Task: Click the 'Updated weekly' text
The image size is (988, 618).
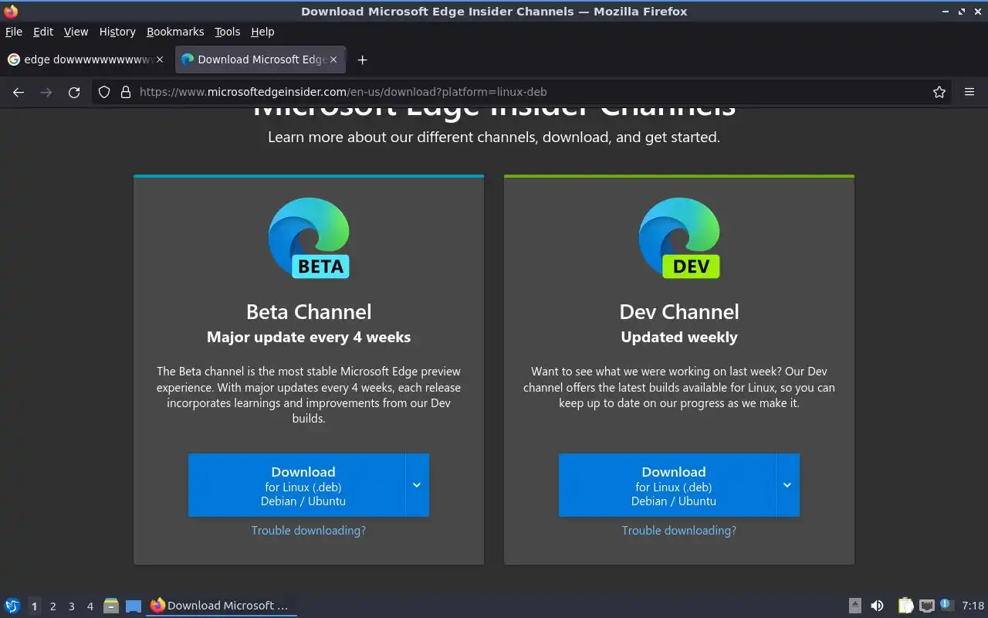Action: tap(679, 337)
